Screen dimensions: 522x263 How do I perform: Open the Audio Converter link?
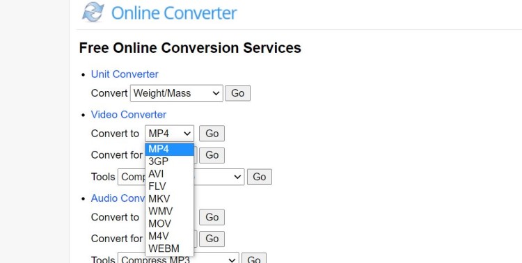point(118,198)
